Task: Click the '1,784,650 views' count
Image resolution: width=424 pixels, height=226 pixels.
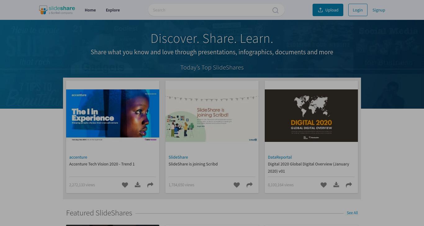Action: (x=181, y=185)
